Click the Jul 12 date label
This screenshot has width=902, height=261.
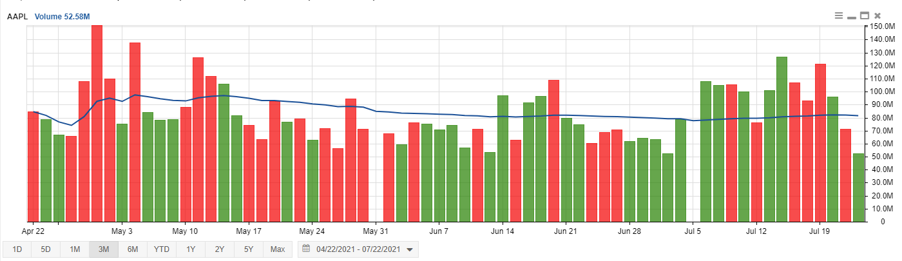tap(756, 230)
